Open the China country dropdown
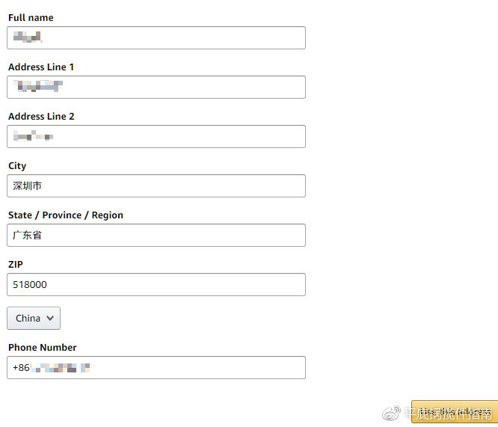The width and height of the screenshot is (498, 427). (x=34, y=318)
